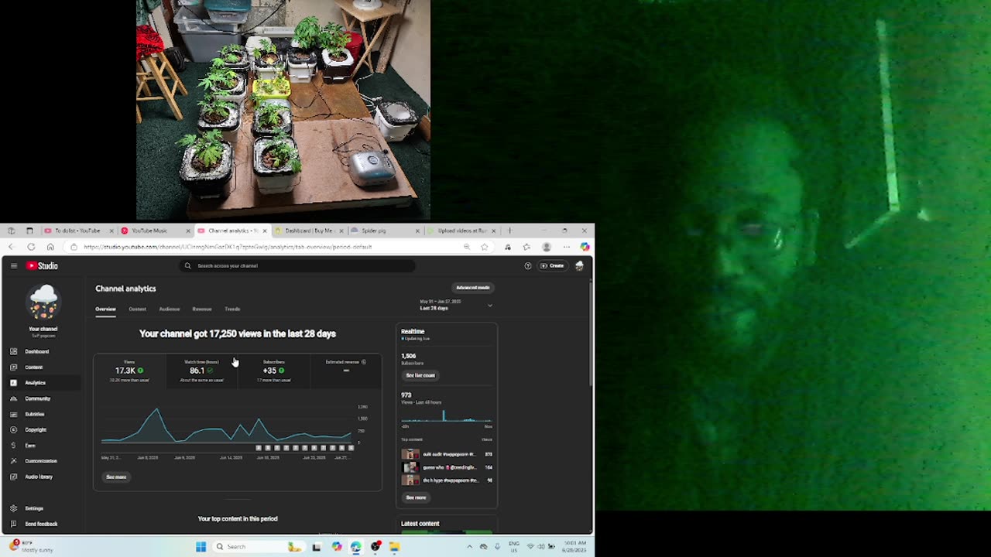Click the Advanced mode button
This screenshot has height=557, width=991.
click(x=472, y=288)
